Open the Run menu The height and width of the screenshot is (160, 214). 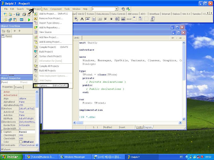click(45, 9)
